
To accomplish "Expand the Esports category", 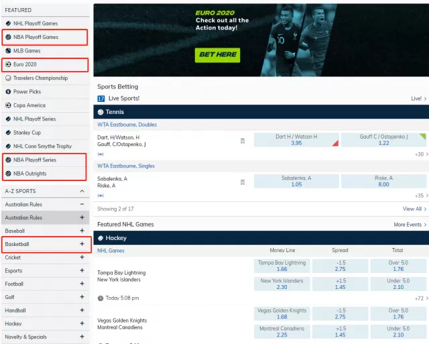I will 82,270.
